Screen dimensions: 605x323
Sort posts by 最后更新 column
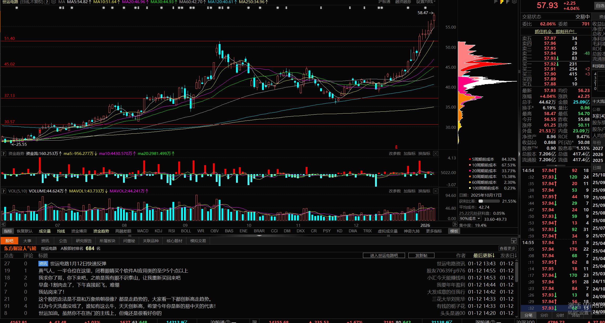click(484, 255)
